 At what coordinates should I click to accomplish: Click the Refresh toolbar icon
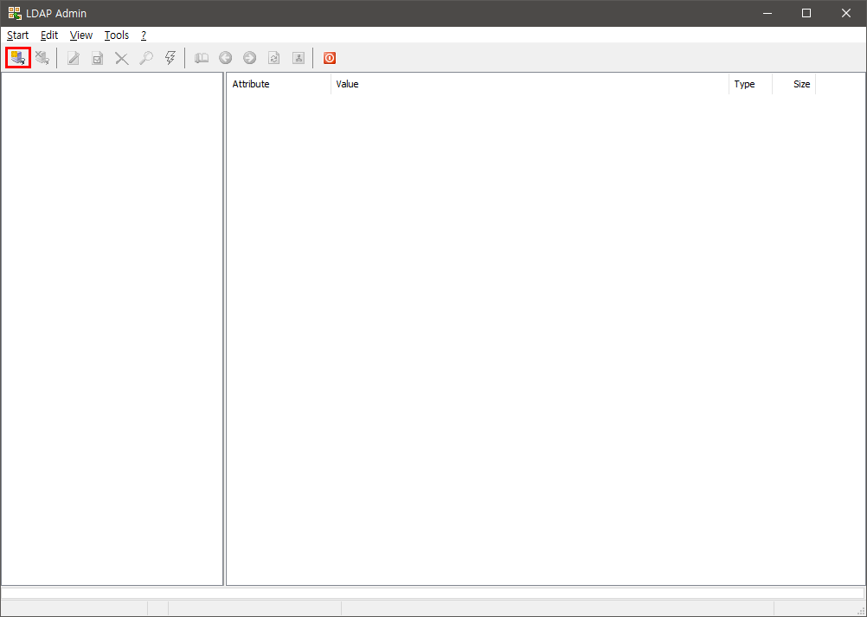pyautogui.click(x=274, y=58)
